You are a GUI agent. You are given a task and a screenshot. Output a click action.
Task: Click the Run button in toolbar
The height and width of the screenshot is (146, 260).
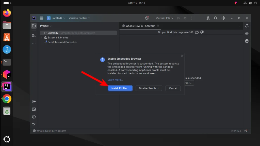coord(178,18)
